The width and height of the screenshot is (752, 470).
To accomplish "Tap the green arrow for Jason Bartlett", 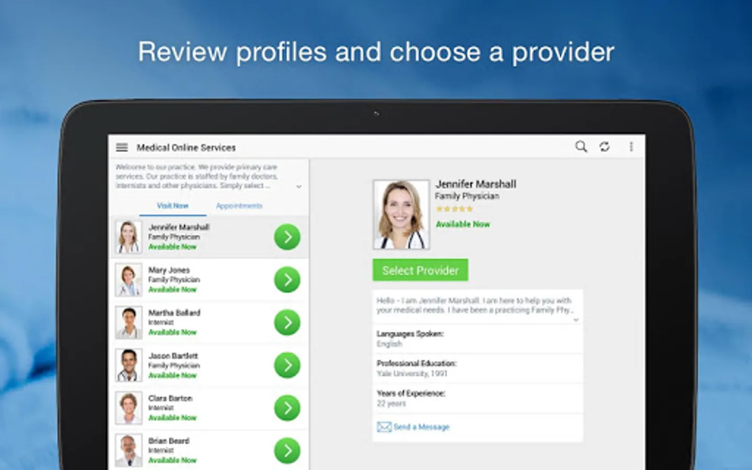I will [x=287, y=366].
